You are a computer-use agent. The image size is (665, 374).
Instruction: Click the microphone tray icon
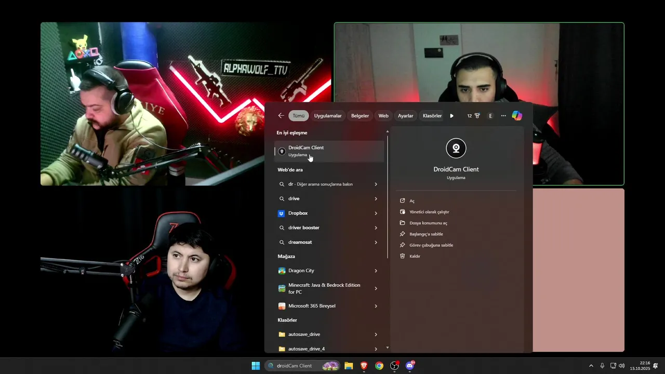tap(602, 366)
